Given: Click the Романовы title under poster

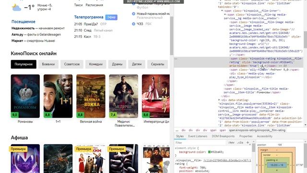Looking at the screenshot, I should [x=25, y=122].
